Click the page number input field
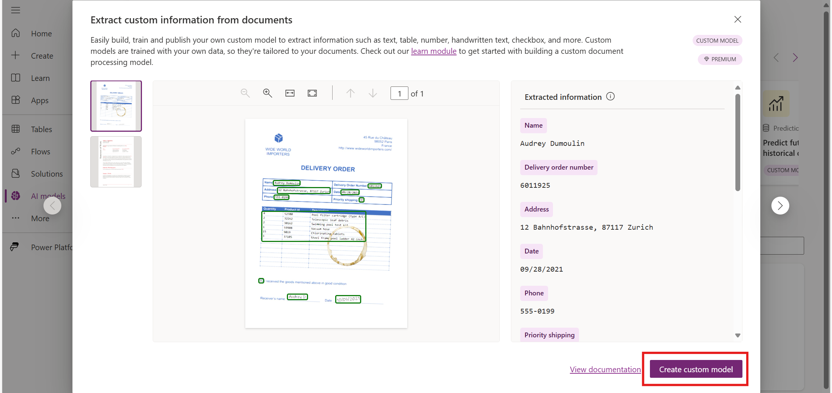This screenshot has width=832, height=393. pos(399,94)
